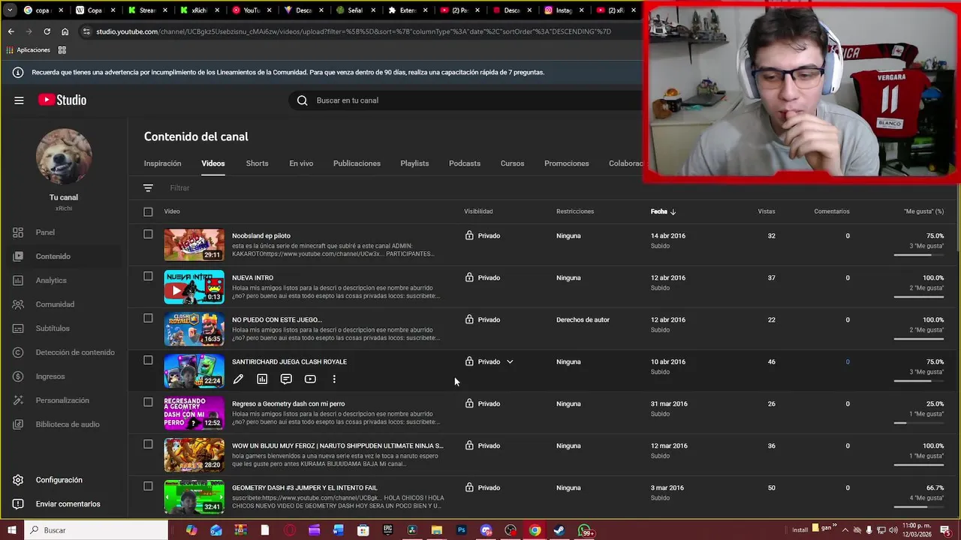Open analytics icon for SANTIRICHARD video
Viewport: 961px width, 540px height.
pos(262,379)
